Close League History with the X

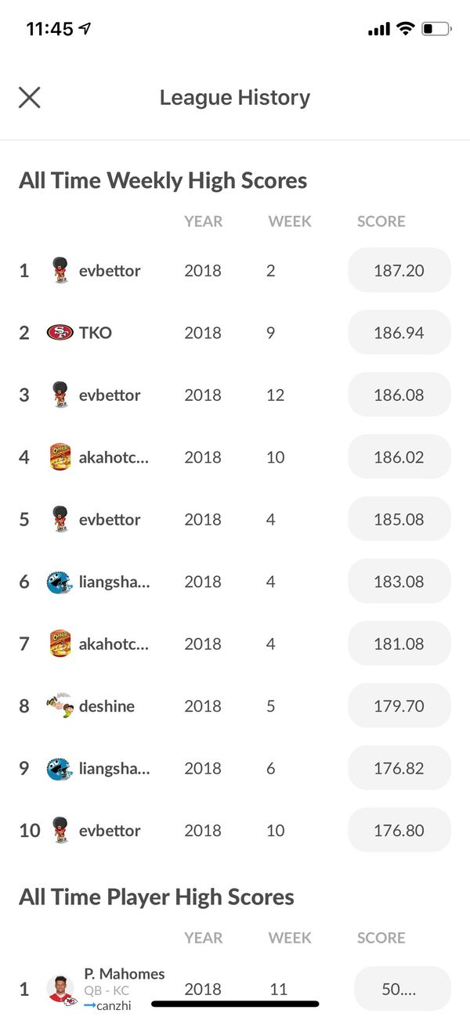tap(29, 97)
